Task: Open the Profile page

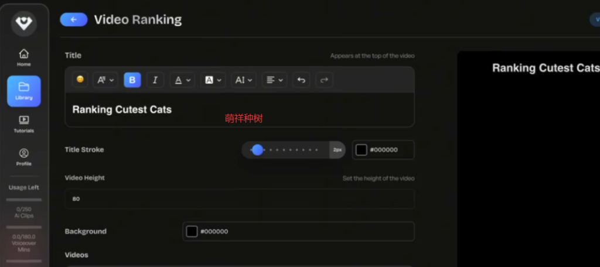Action: point(24,157)
